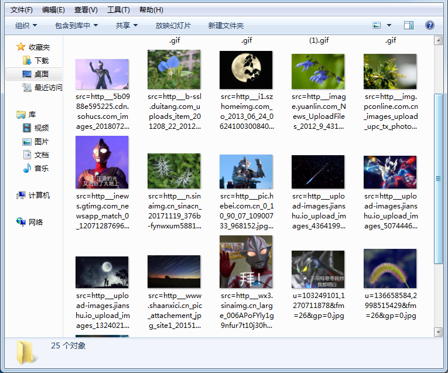The height and width of the screenshot is (373, 448).
Task: Click filename starting src=http__i1.sz
Action: 247,111
